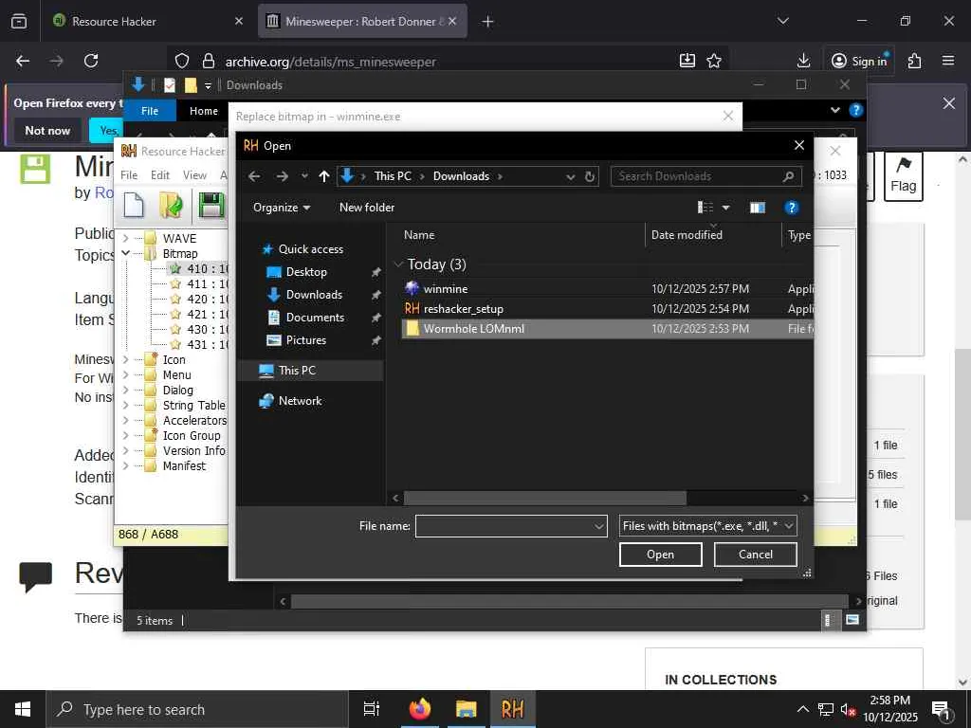Open the view options dropdown arrow in Open dialog
Viewport: 971px width, 728px height.
coord(725,208)
